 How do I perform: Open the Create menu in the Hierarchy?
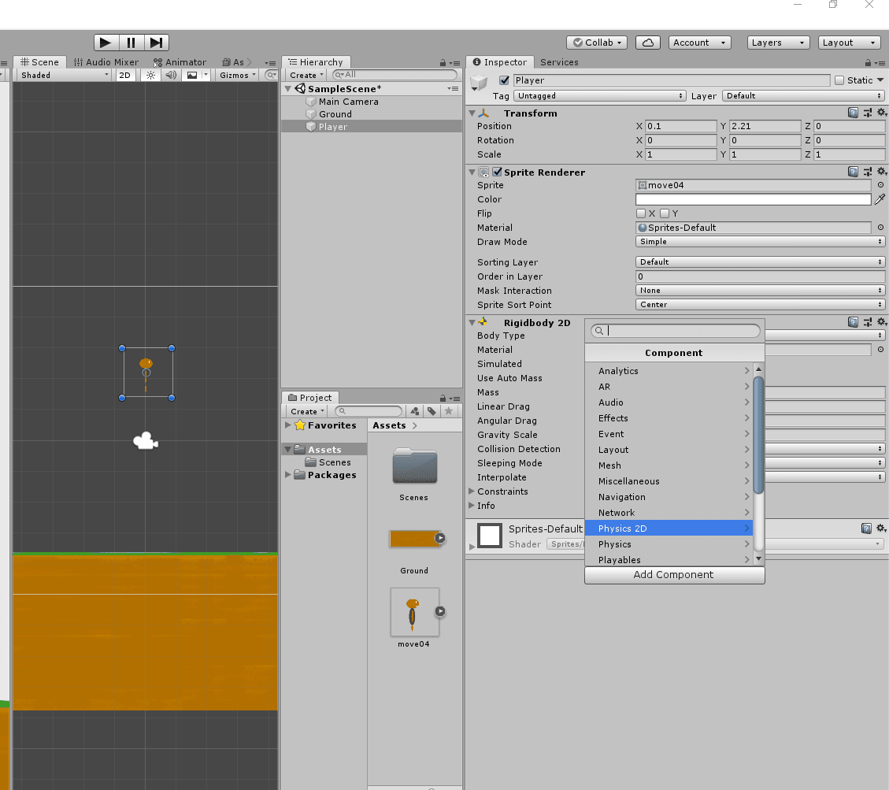(x=306, y=74)
